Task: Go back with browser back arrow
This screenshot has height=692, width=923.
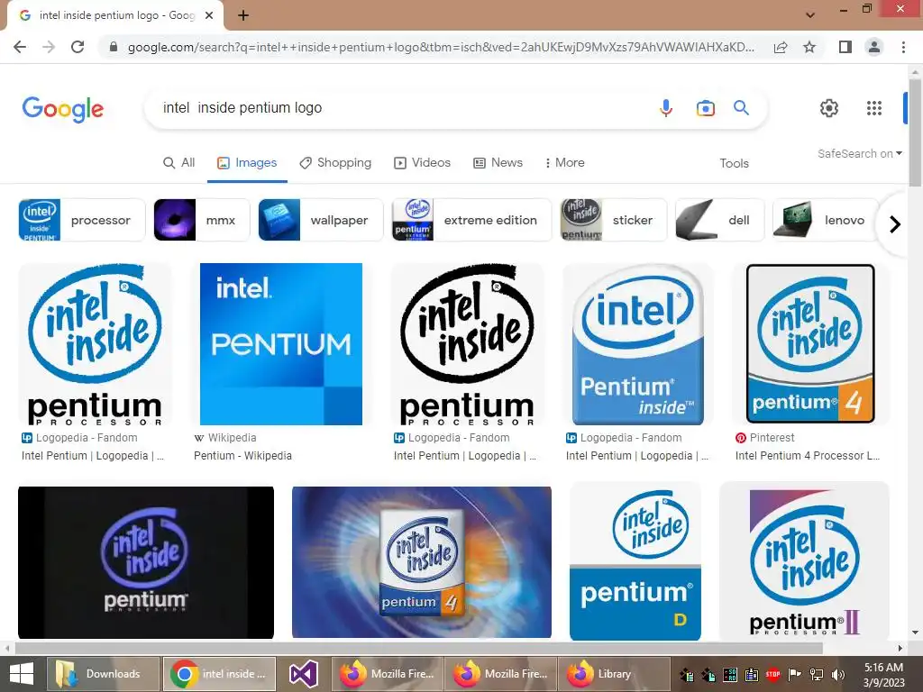Action: click(x=20, y=47)
